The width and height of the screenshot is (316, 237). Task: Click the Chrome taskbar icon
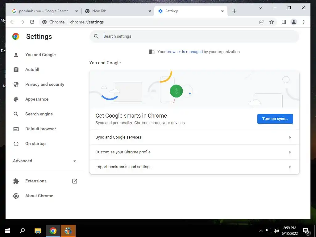53,231
